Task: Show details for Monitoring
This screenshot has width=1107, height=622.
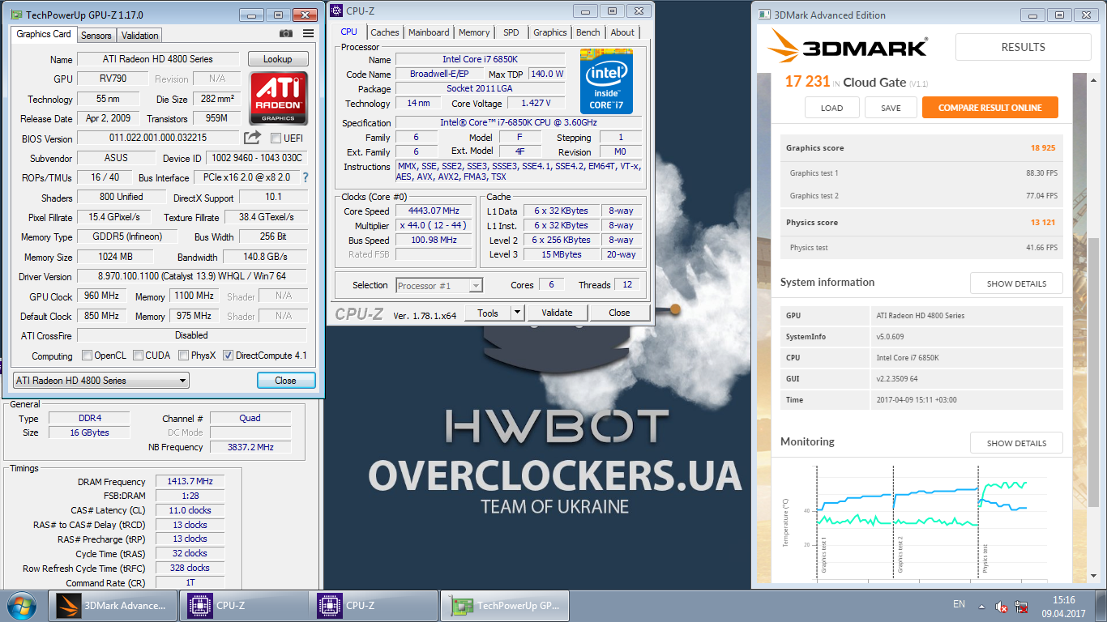Action: point(1016,443)
